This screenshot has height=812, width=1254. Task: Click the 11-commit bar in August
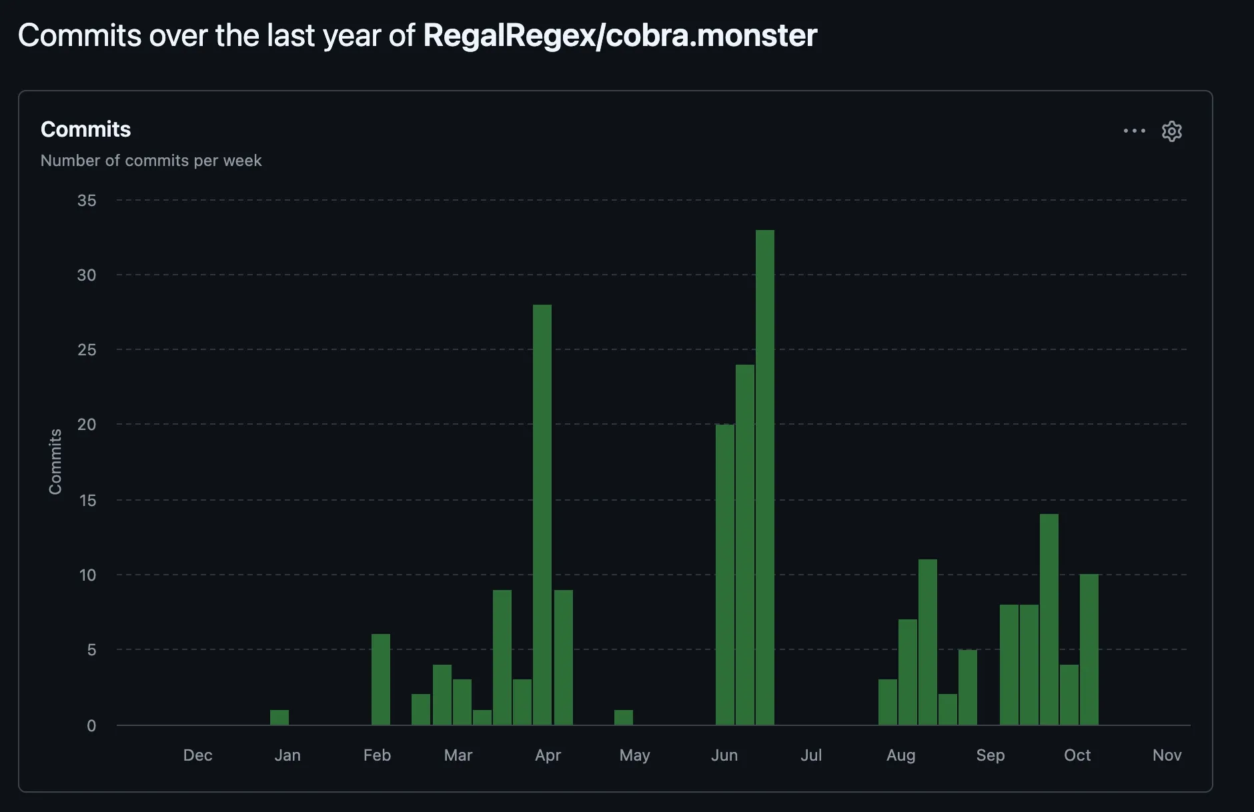pos(928,641)
